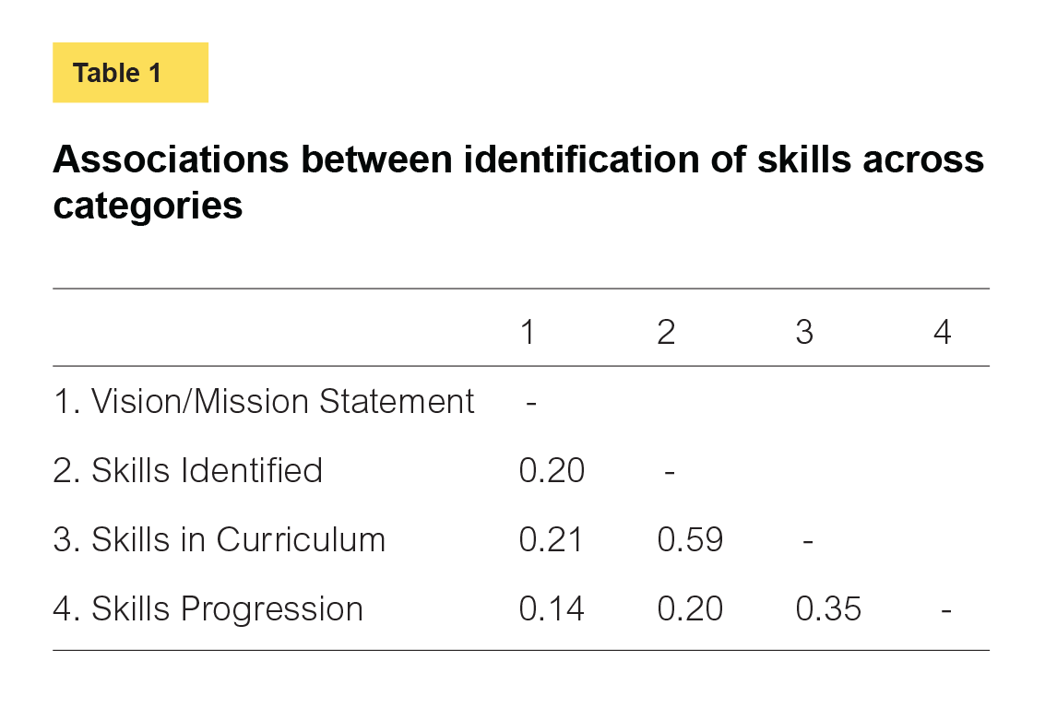Select the dash in Skills Identified row
The height and width of the screenshot is (708, 1057).
[x=670, y=472]
